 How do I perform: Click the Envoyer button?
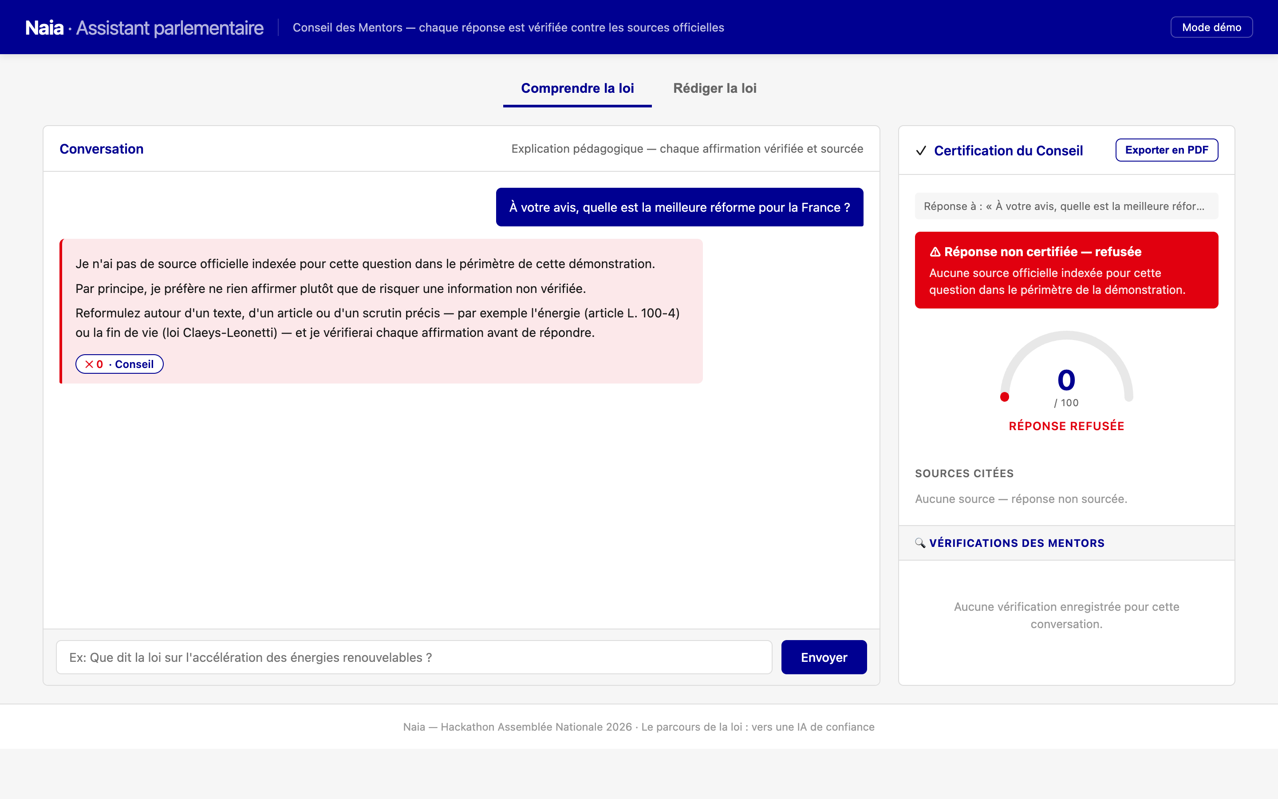tap(824, 657)
